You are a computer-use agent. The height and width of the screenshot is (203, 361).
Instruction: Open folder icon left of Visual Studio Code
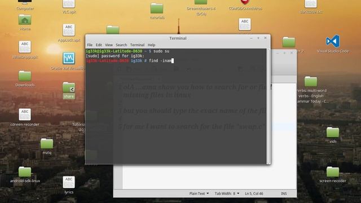tap(289, 42)
